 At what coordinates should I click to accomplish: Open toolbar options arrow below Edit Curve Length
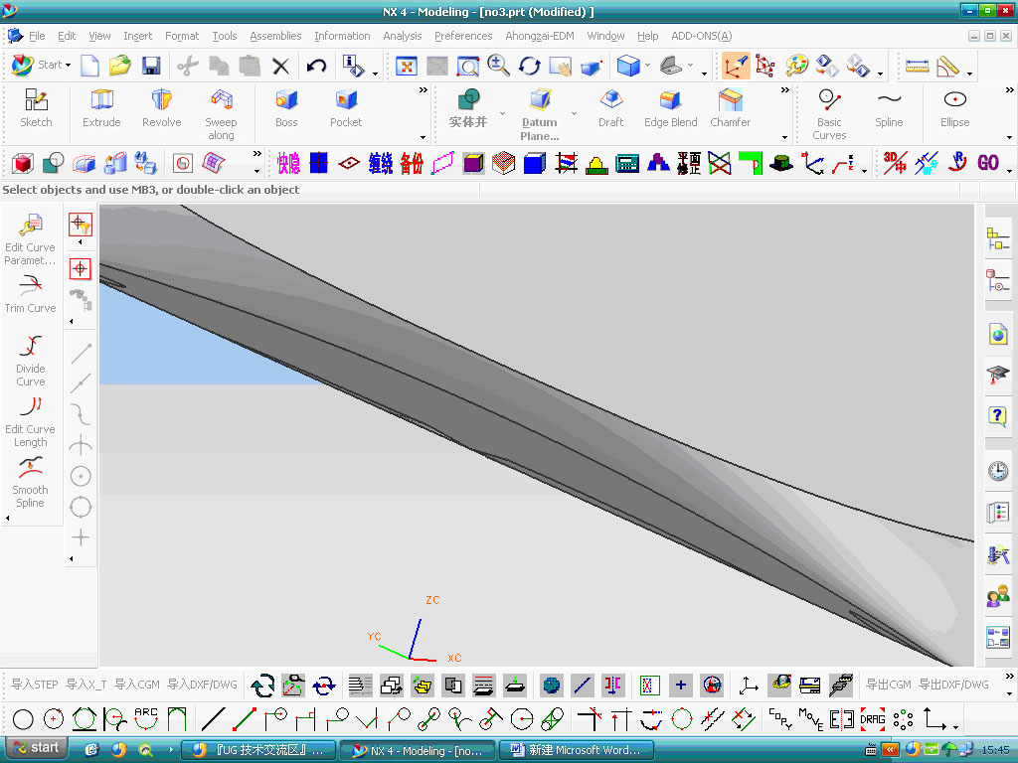[8, 518]
